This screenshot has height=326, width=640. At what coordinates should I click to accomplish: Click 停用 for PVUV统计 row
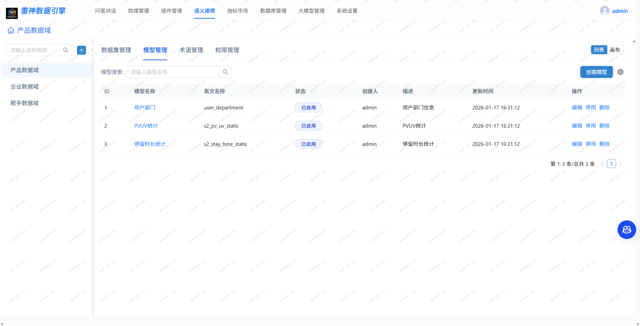(591, 126)
